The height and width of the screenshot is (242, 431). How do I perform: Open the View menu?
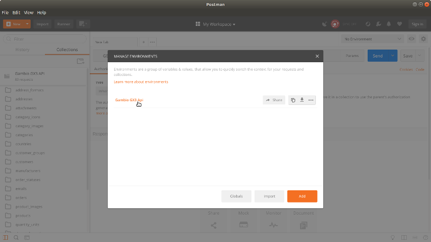coord(29,12)
